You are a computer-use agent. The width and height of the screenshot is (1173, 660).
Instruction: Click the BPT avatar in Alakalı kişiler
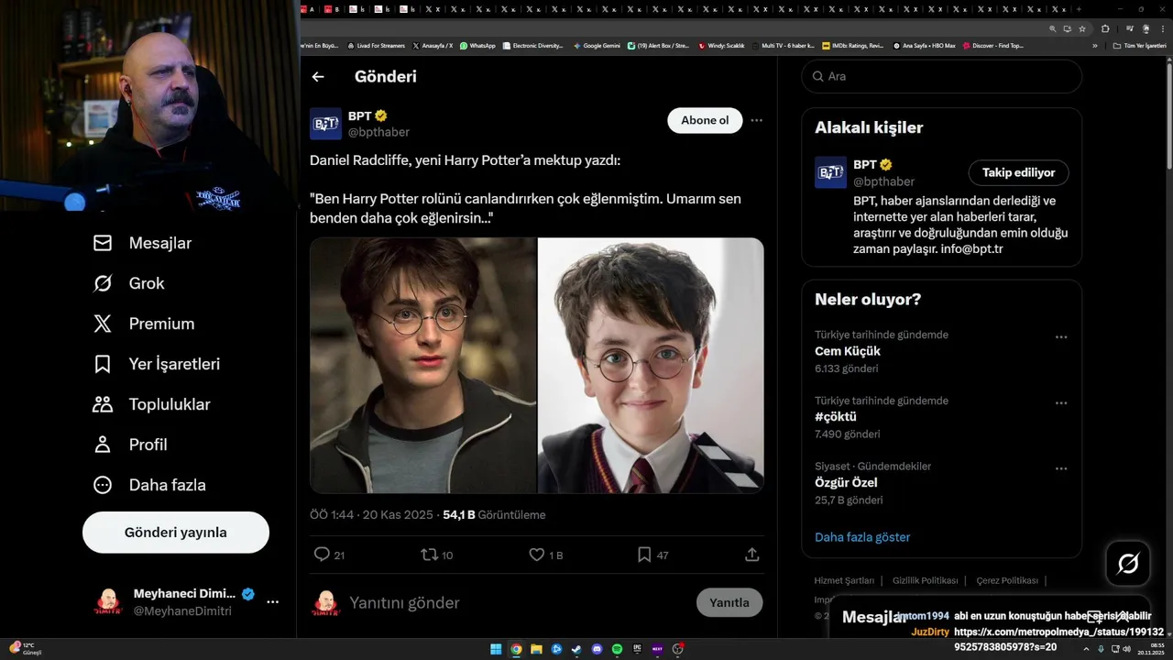830,172
